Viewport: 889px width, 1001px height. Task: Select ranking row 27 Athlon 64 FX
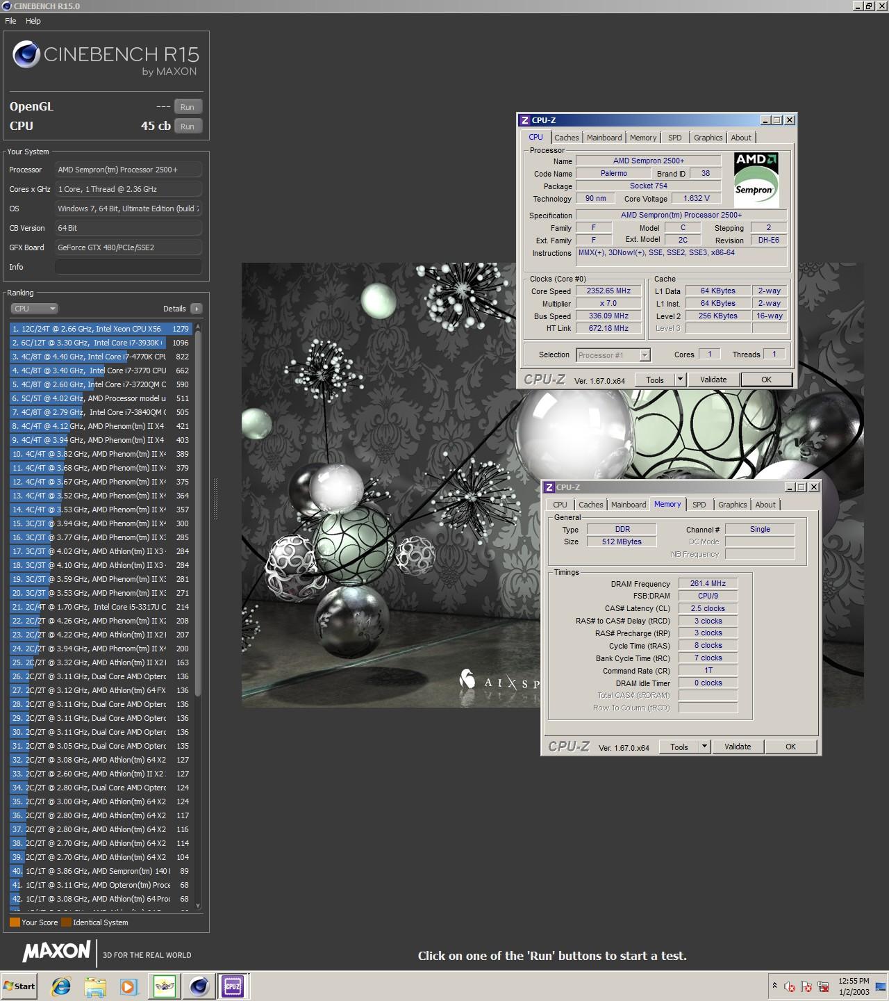(x=101, y=690)
